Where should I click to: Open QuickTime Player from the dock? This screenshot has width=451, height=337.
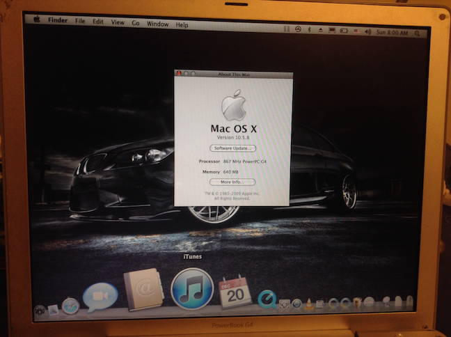pos(267,299)
